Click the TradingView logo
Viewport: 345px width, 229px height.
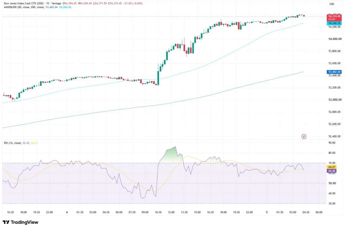[21, 222]
